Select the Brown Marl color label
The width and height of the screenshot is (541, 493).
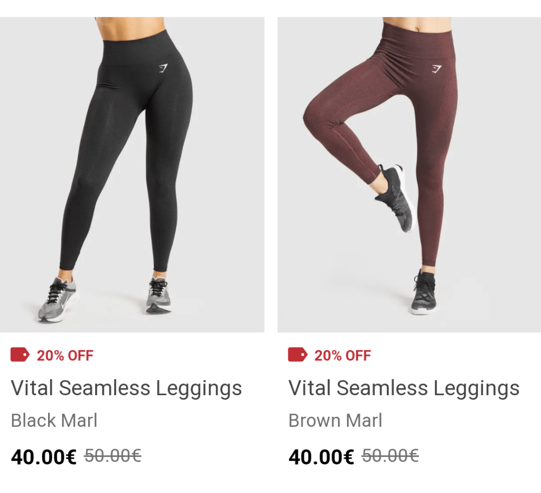335,421
